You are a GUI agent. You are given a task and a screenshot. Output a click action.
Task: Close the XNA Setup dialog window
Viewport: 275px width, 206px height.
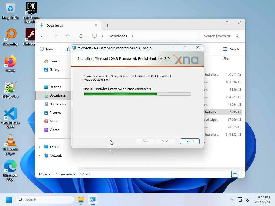pyautogui.click(x=197, y=48)
